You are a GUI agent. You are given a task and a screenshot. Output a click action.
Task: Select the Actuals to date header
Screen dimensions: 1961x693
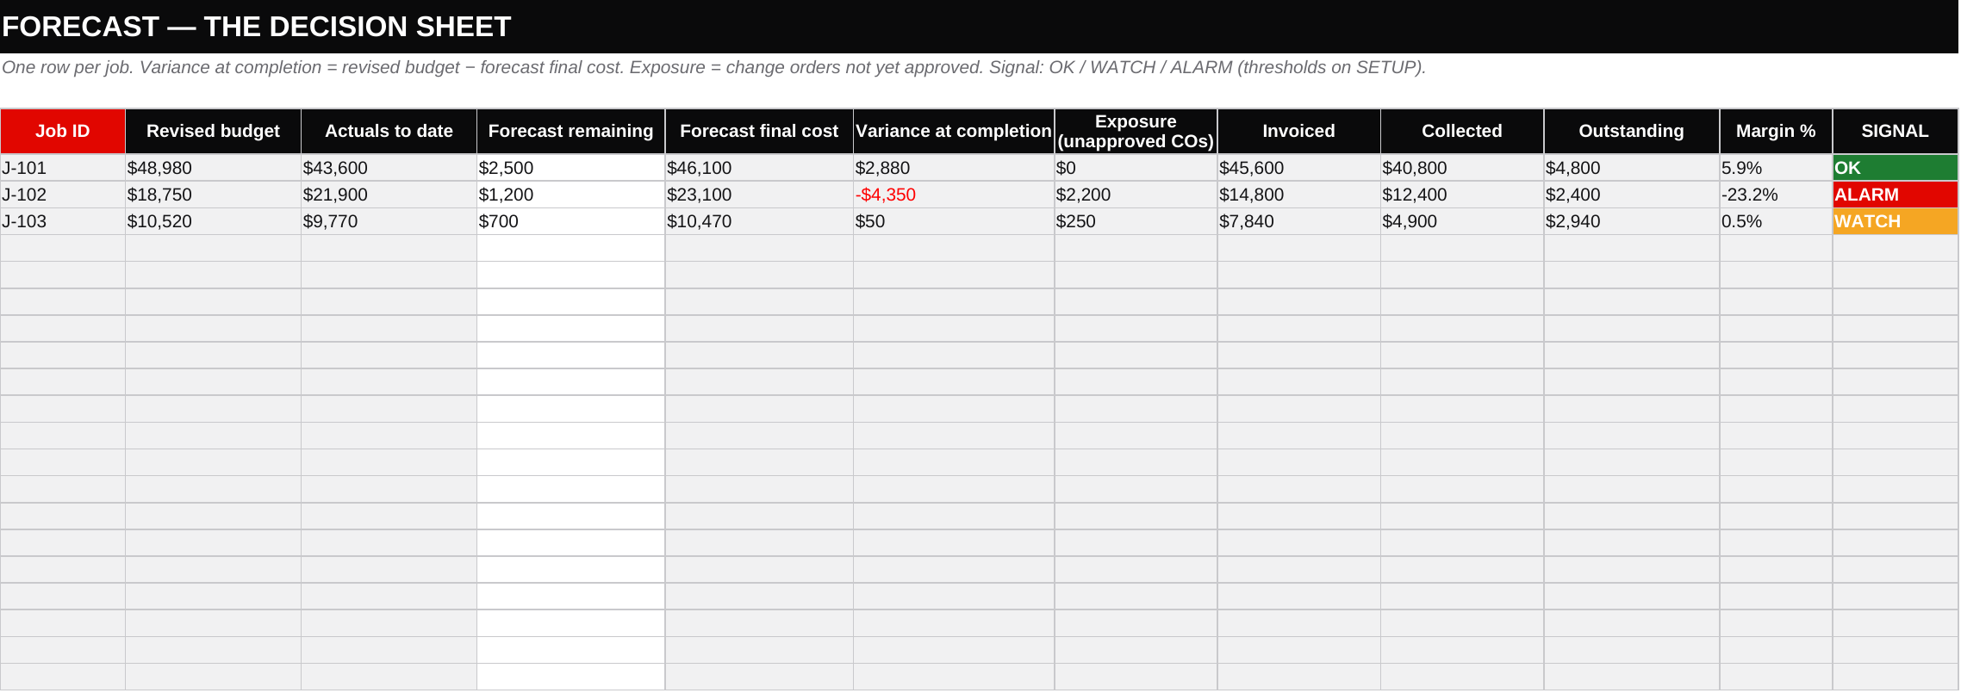tap(389, 131)
